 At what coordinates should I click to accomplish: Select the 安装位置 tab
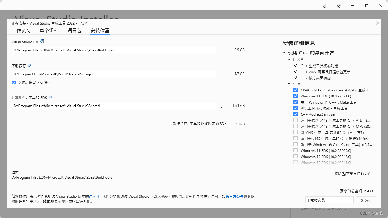click(x=100, y=31)
